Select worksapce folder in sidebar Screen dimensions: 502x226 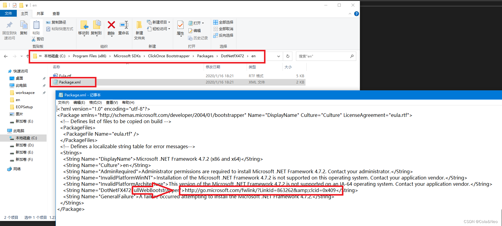(x=25, y=93)
